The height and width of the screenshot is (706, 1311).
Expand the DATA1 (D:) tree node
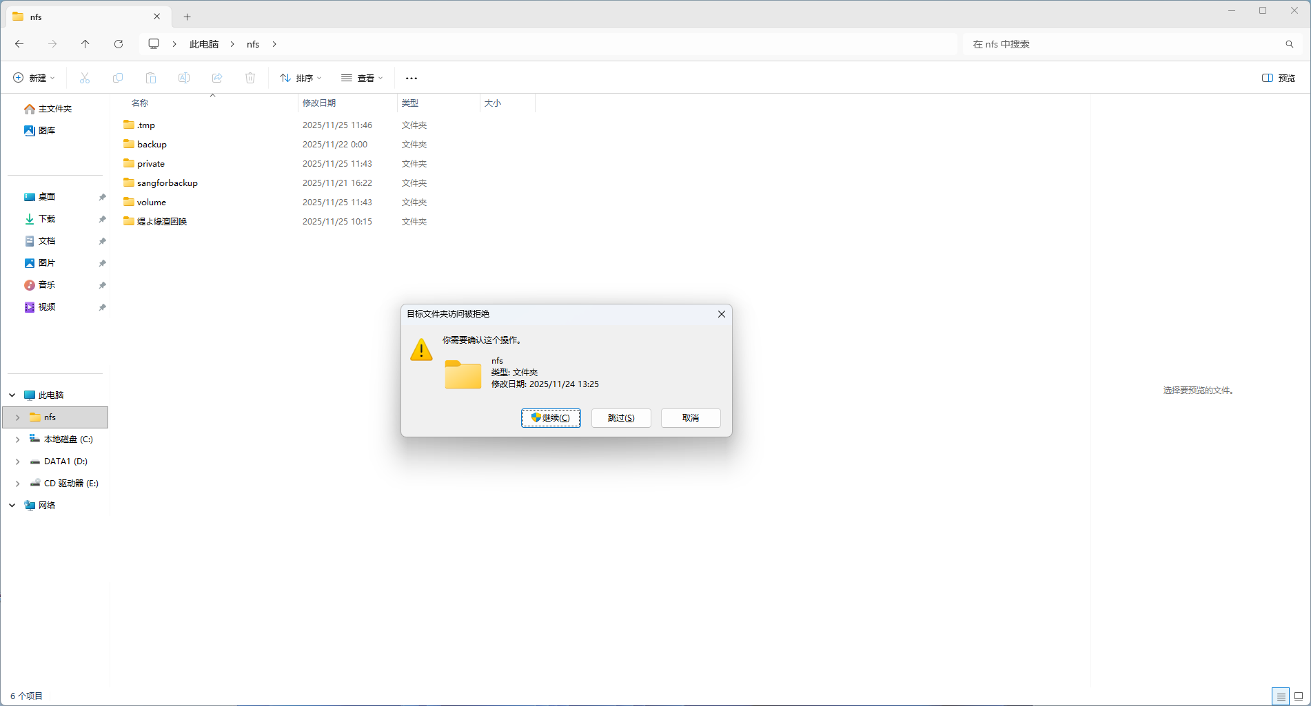click(x=18, y=461)
